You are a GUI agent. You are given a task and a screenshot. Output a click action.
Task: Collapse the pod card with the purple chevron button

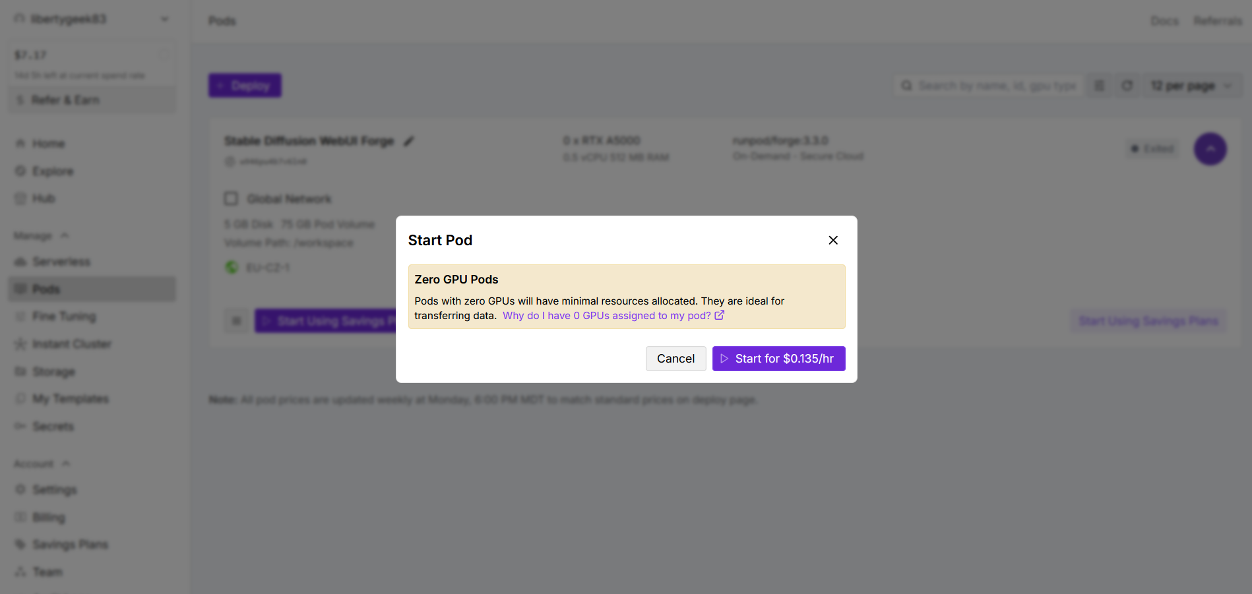[x=1210, y=149]
